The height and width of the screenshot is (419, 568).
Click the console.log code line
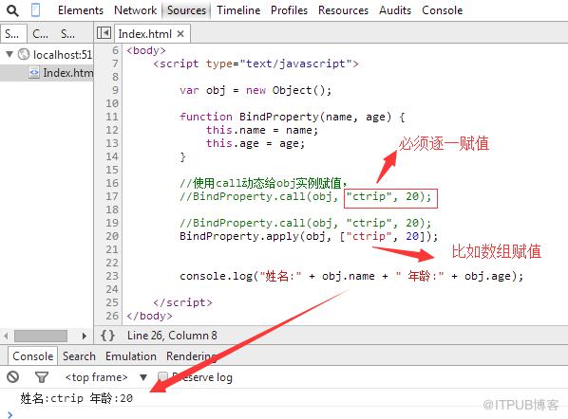351,276
